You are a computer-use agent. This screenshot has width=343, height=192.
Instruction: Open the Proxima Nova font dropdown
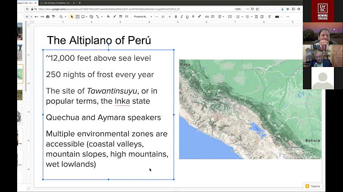click(x=142, y=17)
